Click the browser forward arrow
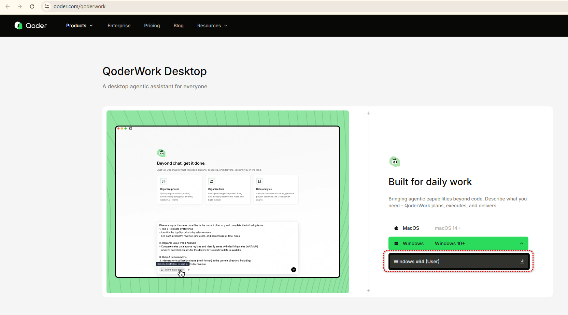The width and height of the screenshot is (568, 315). click(20, 6)
